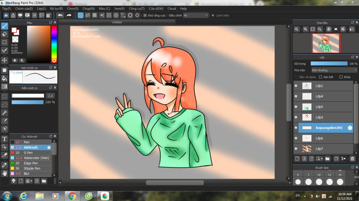Select the Stipple Pen brush
Screen dimensions: 359x201
[x=31, y=168]
